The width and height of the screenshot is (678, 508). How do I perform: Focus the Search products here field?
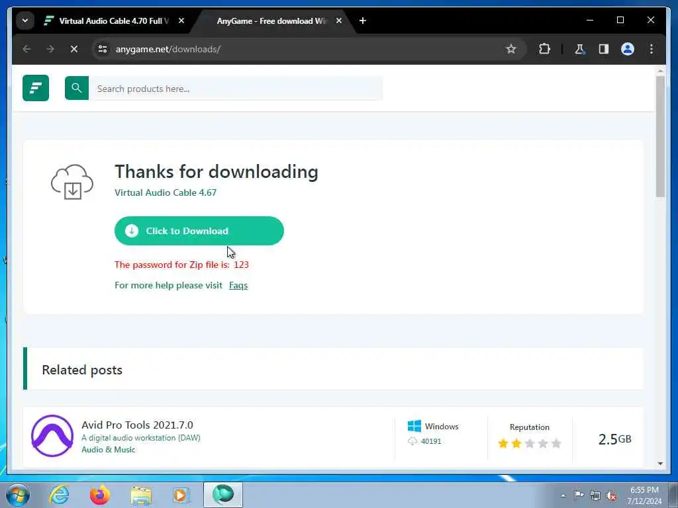click(x=236, y=89)
